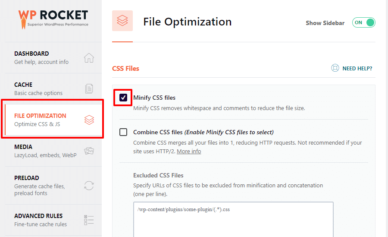Click the File Optimization page title
Viewport: 388px width, 237px height.
pyautogui.click(x=188, y=22)
